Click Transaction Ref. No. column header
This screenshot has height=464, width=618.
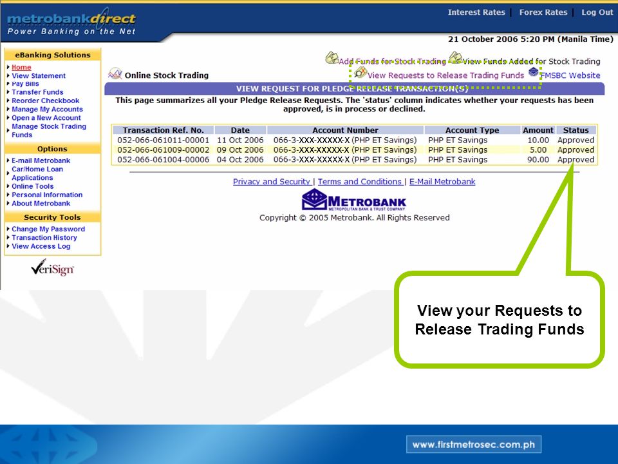[163, 130]
